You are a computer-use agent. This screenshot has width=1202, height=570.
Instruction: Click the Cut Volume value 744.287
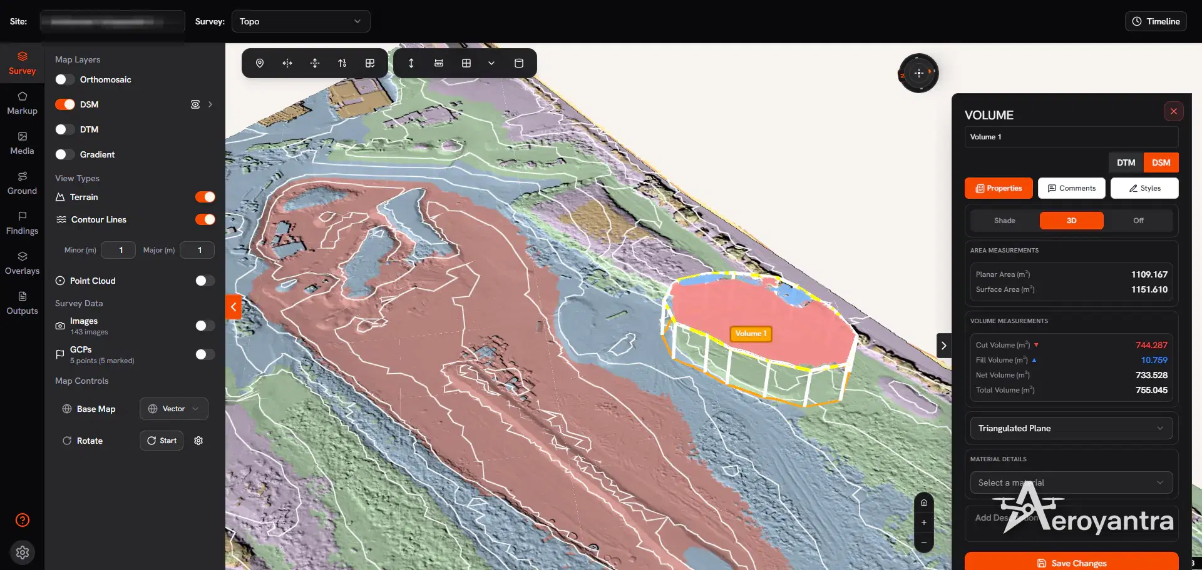click(1151, 345)
